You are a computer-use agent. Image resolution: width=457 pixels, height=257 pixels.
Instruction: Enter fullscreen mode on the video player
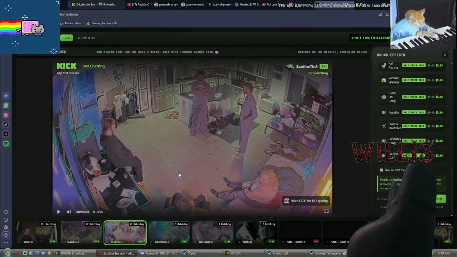pos(326,211)
